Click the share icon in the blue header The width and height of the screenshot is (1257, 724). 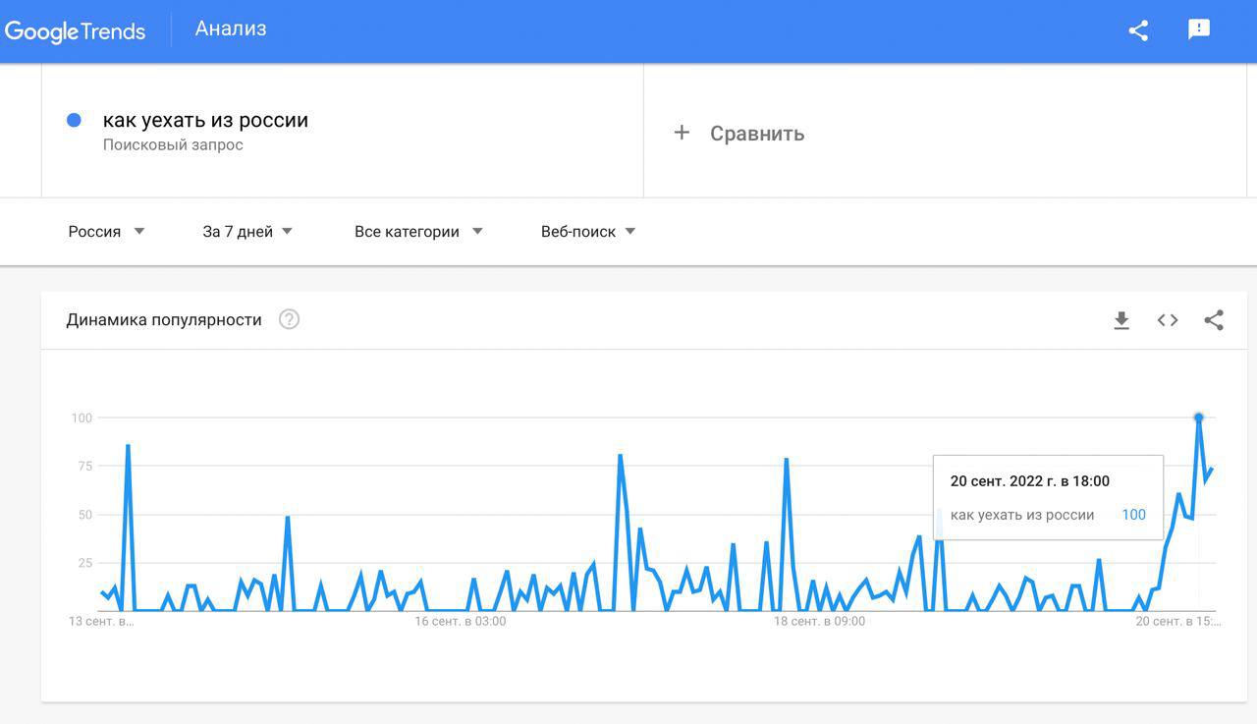tap(1138, 30)
